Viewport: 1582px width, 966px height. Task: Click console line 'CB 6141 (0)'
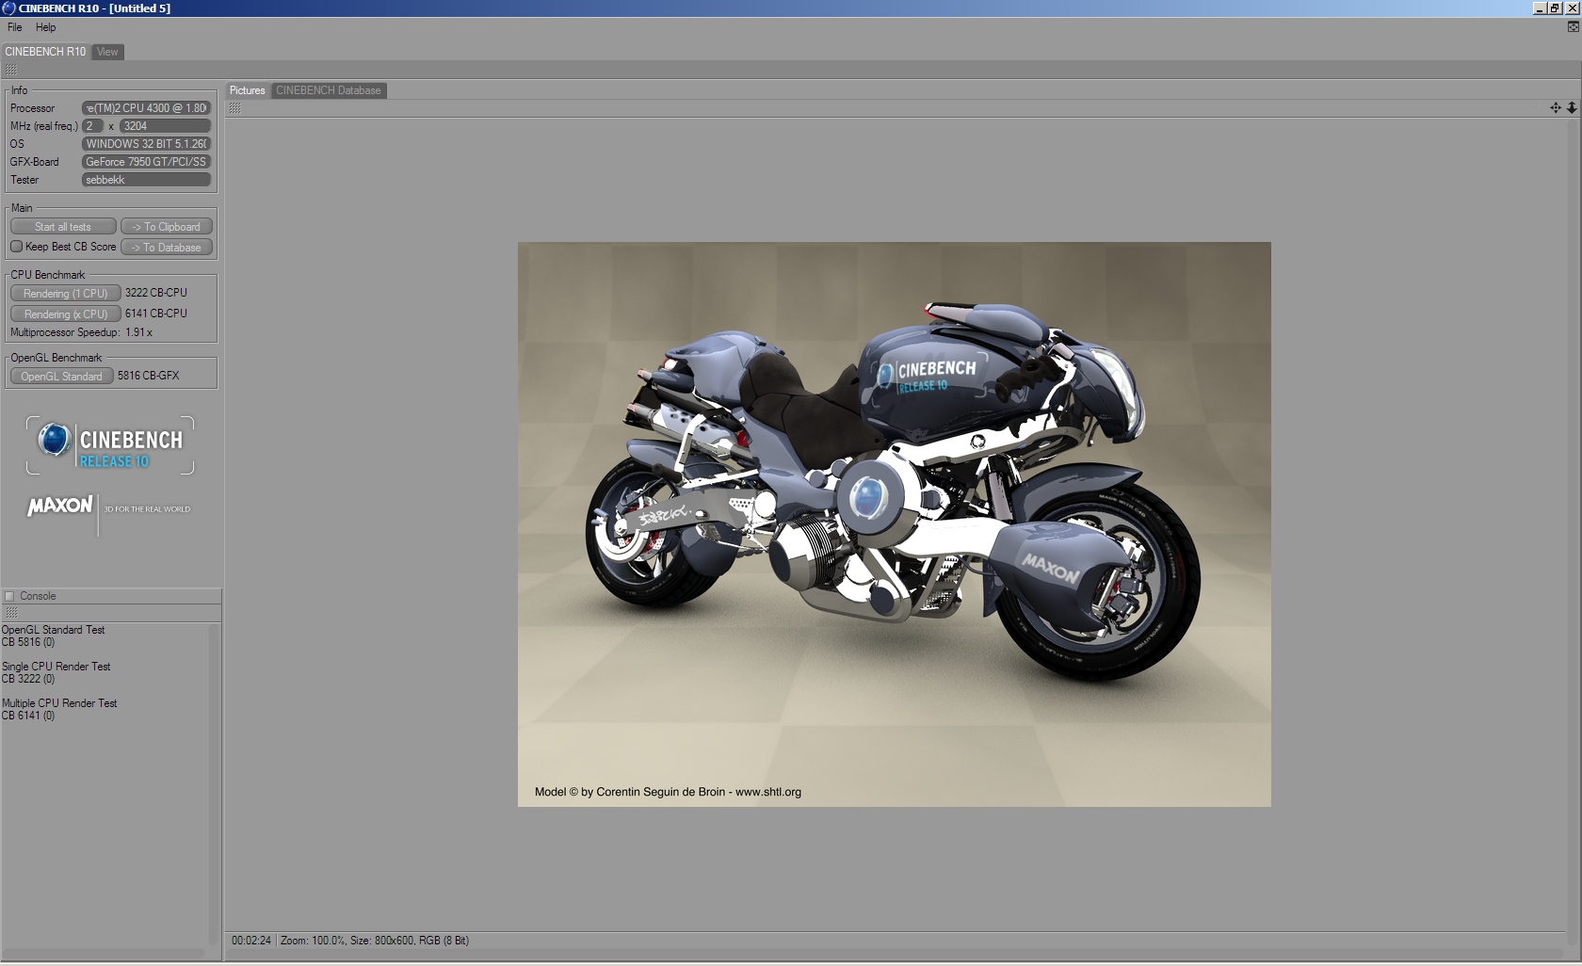[x=28, y=716]
